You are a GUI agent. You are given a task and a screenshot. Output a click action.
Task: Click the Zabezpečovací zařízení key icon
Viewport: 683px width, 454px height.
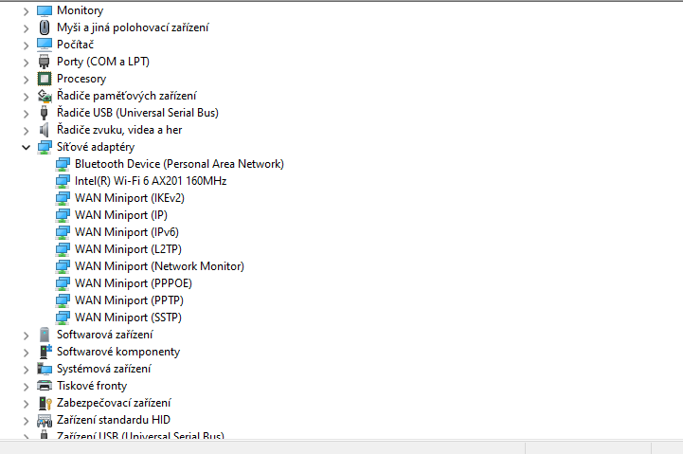[45, 403]
